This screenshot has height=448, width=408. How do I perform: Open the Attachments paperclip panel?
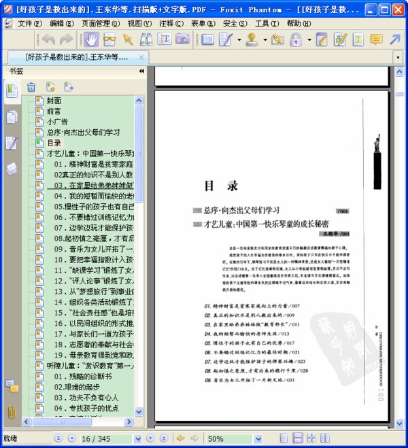click(12, 412)
